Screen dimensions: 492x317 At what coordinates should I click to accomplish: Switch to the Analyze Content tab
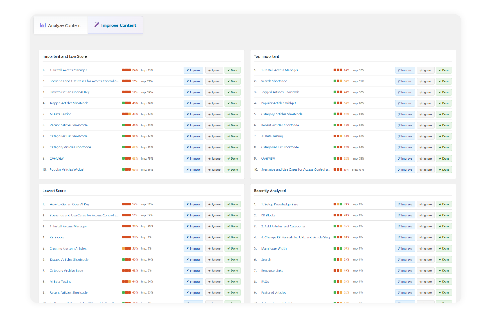tap(60, 25)
